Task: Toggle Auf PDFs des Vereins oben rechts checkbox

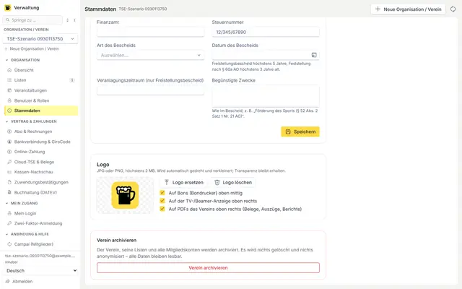Action: click(x=162, y=209)
